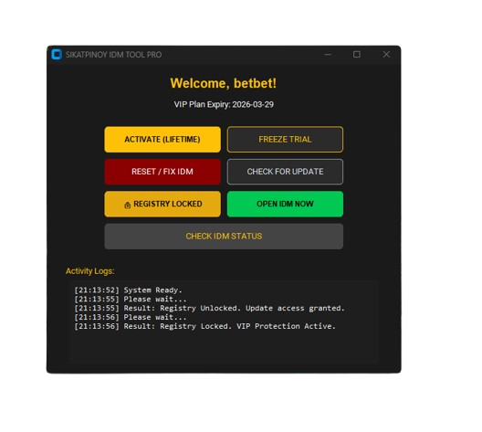The image size is (482, 432).
Task: Click the Activate (Lifetime) button
Action: pos(162,140)
